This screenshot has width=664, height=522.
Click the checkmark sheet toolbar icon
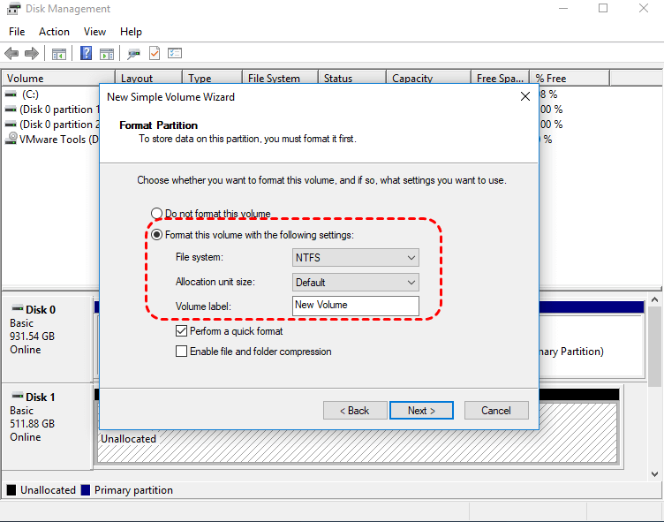point(155,54)
